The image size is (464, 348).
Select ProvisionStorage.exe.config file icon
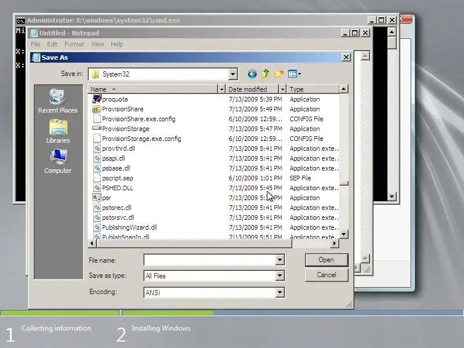[x=97, y=138]
